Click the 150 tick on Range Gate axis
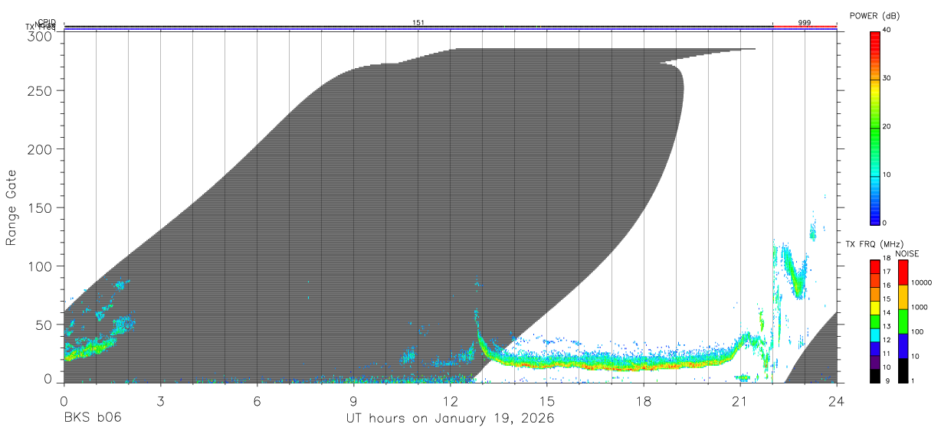The image size is (941, 434). [x=41, y=207]
